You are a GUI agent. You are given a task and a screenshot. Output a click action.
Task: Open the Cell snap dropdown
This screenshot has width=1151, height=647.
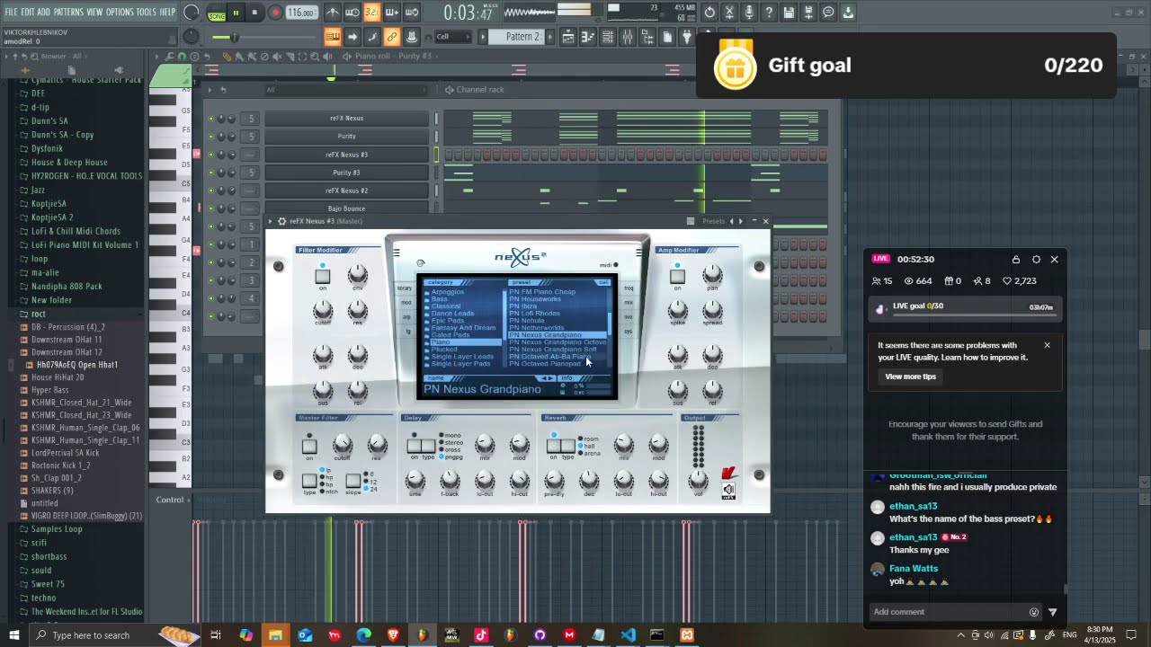click(x=452, y=37)
